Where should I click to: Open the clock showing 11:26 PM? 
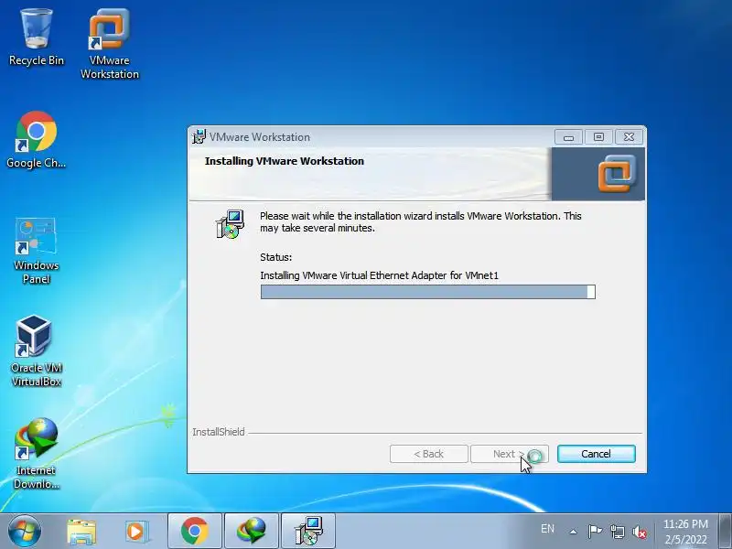point(685,532)
